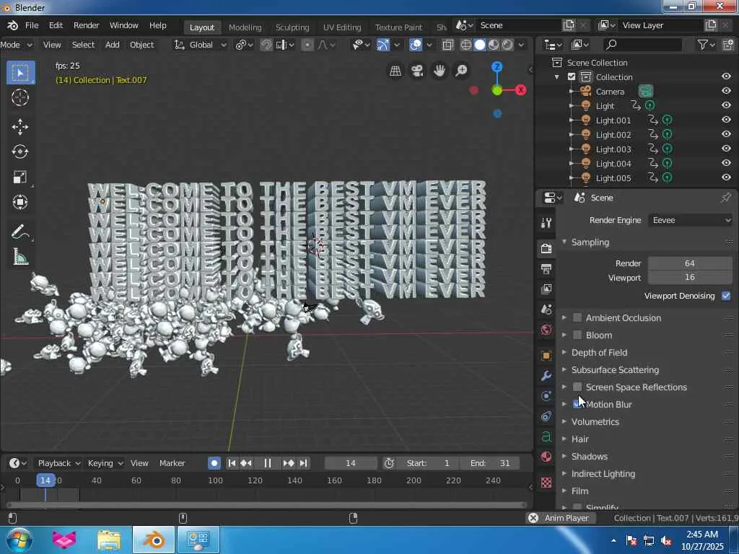Viewport: 739px width, 554px height.
Task: Open the Render menu
Action: (x=87, y=25)
